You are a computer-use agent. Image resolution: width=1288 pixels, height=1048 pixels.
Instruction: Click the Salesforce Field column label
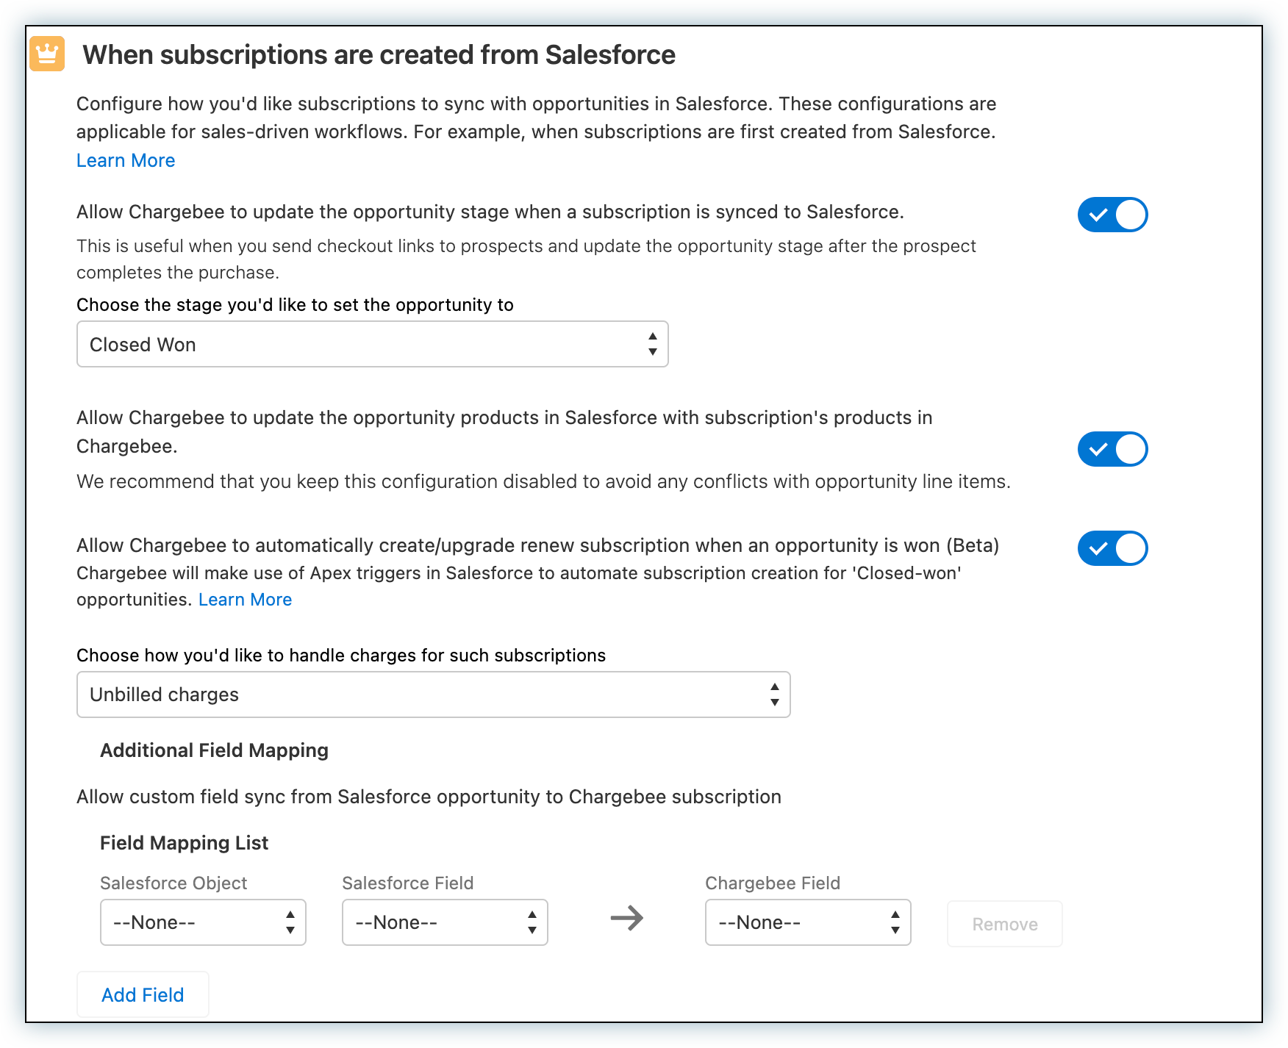coord(407,883)
